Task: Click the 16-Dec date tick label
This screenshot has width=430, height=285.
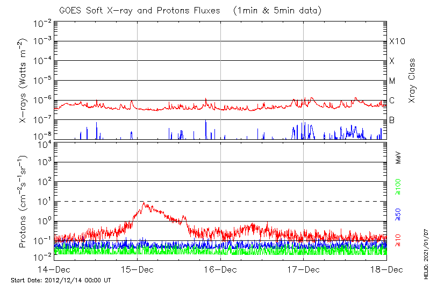Action: (x=220, y=269)
